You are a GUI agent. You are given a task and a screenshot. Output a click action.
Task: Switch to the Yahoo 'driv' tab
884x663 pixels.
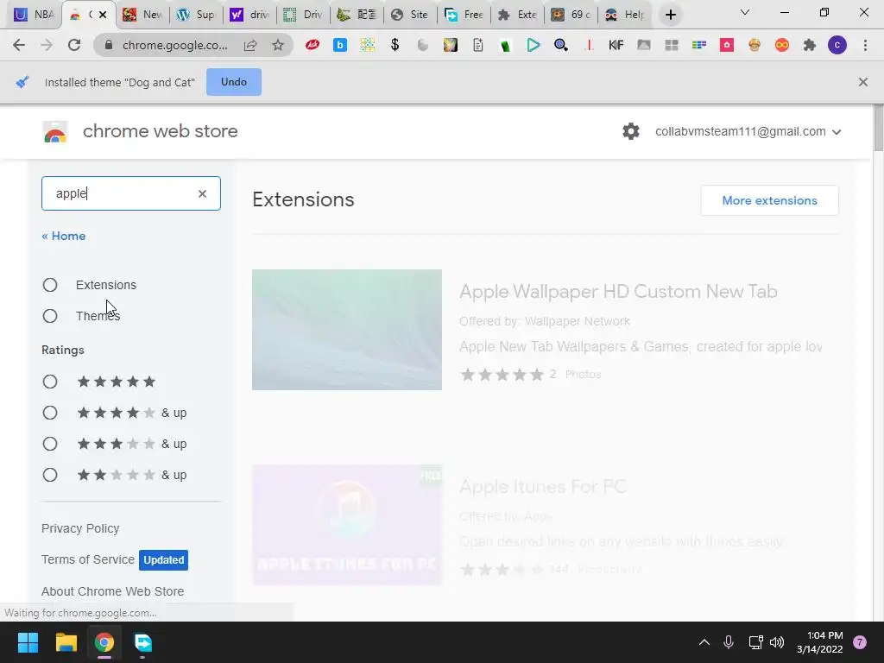[x=250, y=15]
